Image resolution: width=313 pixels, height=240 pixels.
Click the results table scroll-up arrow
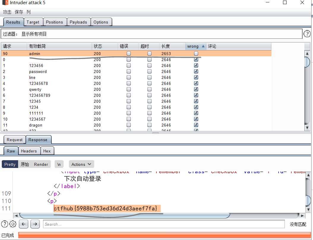pos(307,53)
